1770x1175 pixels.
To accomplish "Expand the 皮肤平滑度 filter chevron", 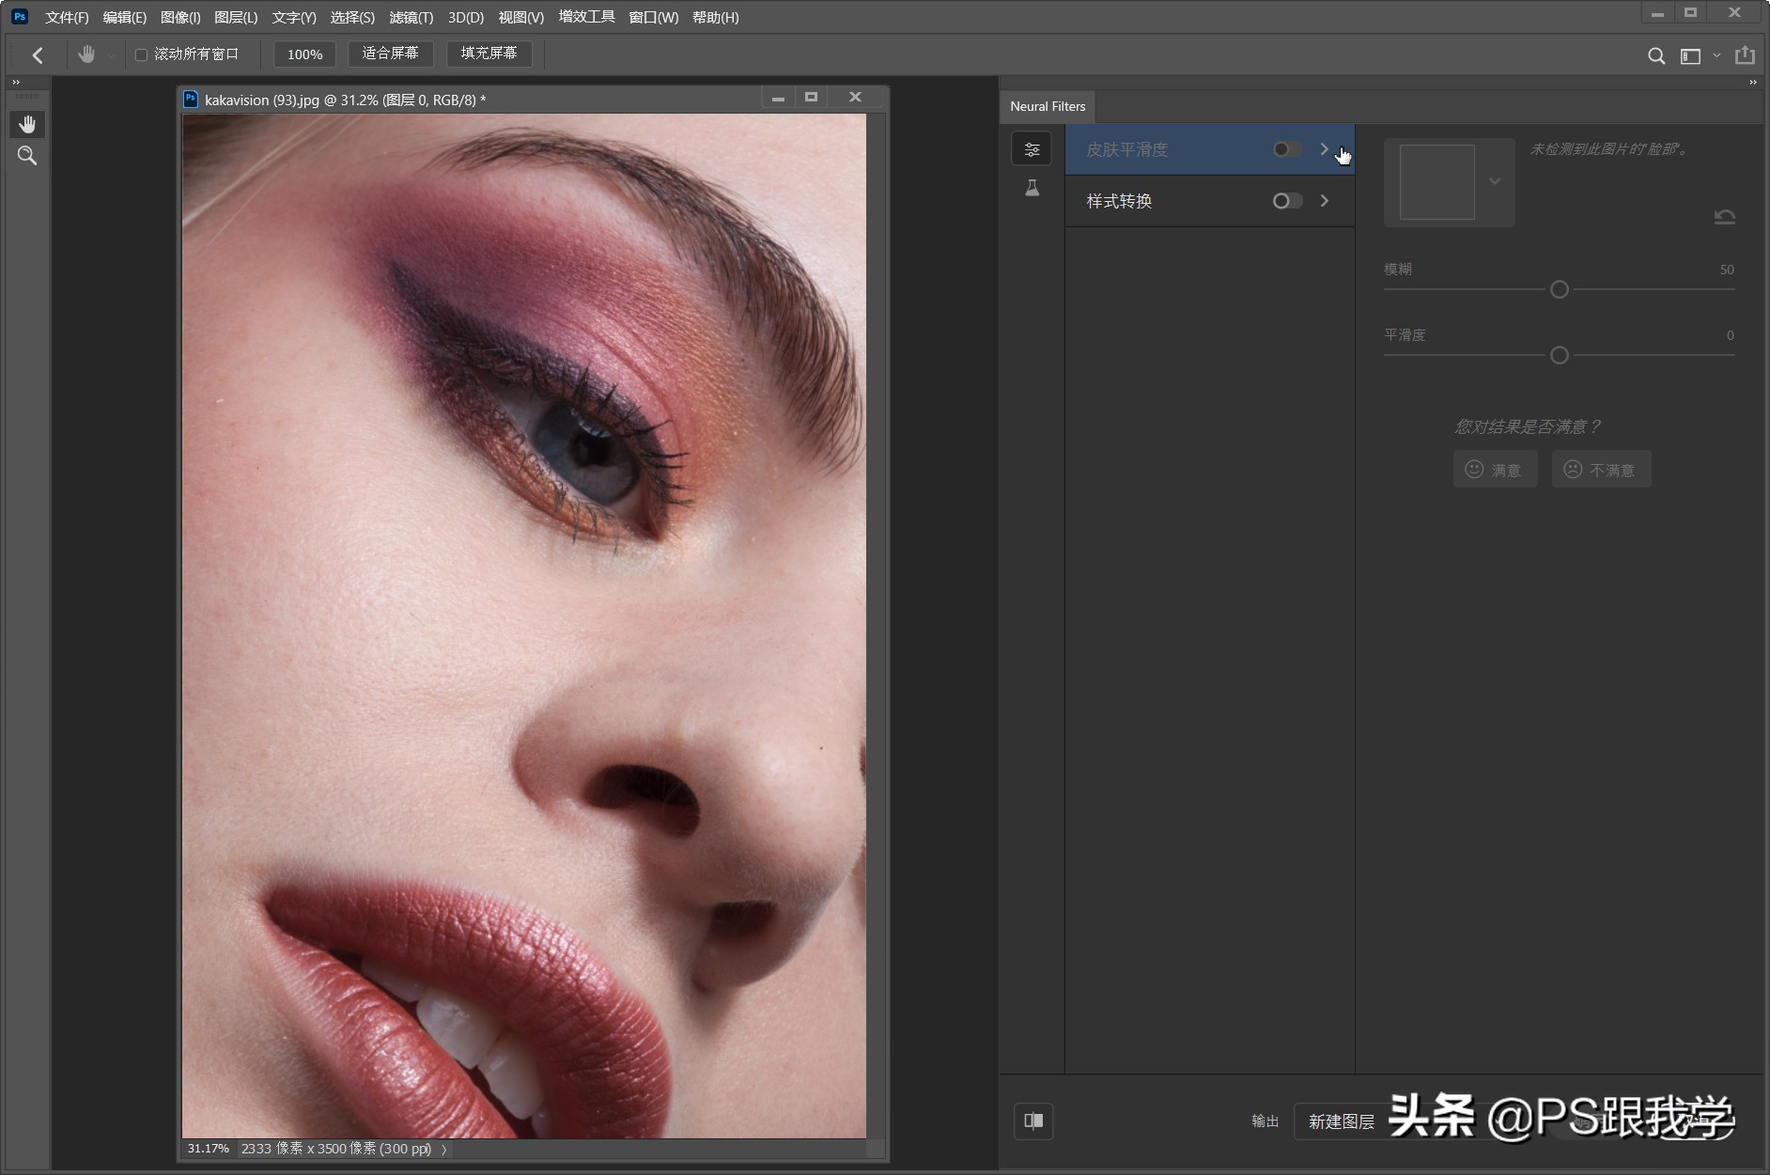I will click(1325, 149).
